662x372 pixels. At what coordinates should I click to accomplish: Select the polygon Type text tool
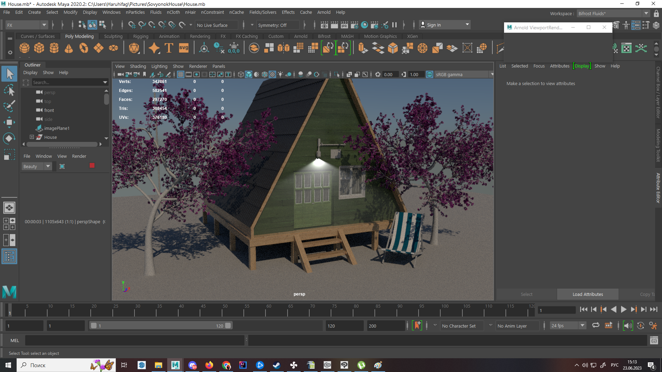169,48
